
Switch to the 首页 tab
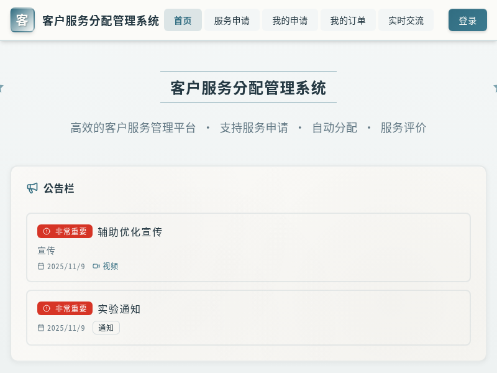pyautogui.click(x=183, y=20)
